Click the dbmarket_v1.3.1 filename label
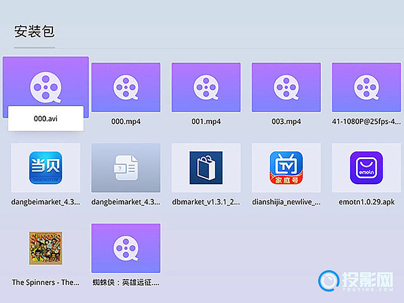Image resolution: width=404 pixels, height=303 pixels. pos(206,202)
